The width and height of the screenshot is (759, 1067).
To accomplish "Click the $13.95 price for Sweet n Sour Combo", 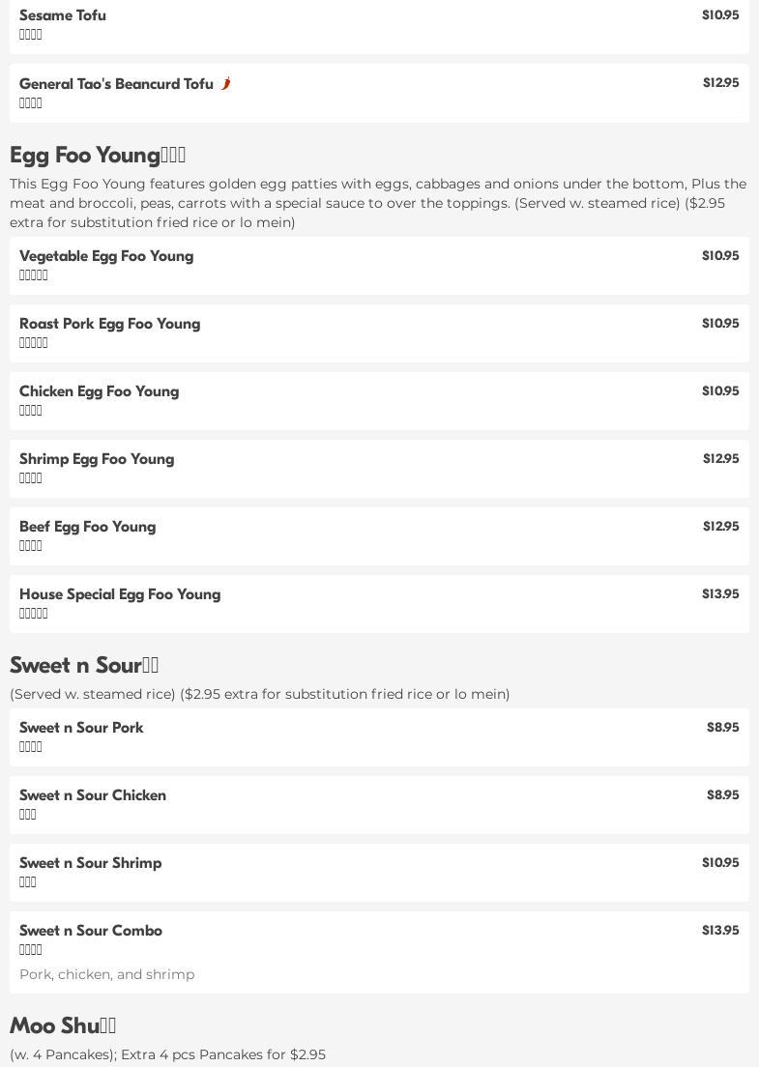I will pos(720,930).
